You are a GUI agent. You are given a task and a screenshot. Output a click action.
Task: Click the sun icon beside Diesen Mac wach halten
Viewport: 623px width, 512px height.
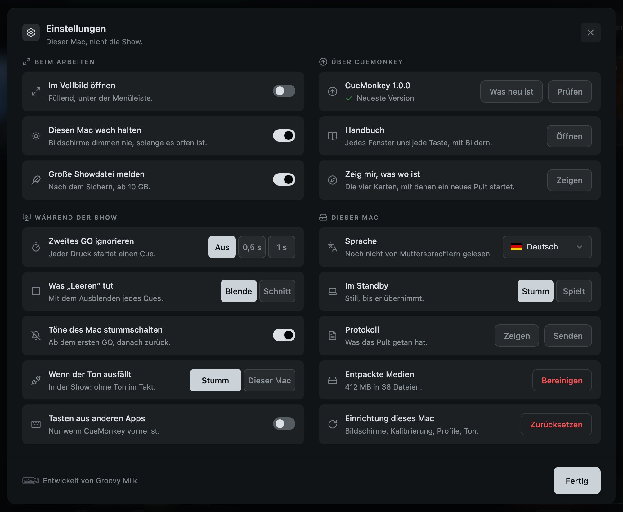pos(36,136)
